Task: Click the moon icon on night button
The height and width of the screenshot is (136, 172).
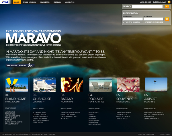Action: [30, 65]
